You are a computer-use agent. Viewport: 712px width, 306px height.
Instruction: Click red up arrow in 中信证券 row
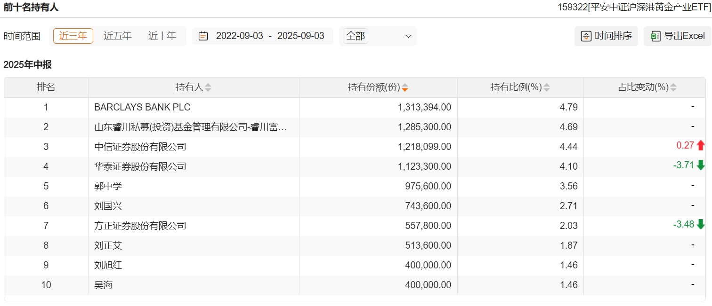(701, 145)
